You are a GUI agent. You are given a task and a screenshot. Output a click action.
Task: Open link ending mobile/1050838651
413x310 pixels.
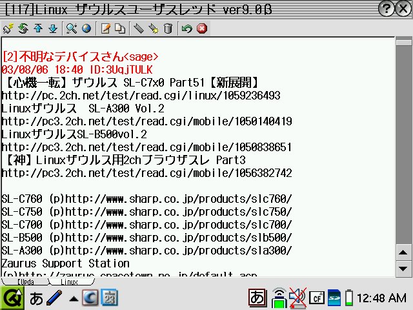146,147
